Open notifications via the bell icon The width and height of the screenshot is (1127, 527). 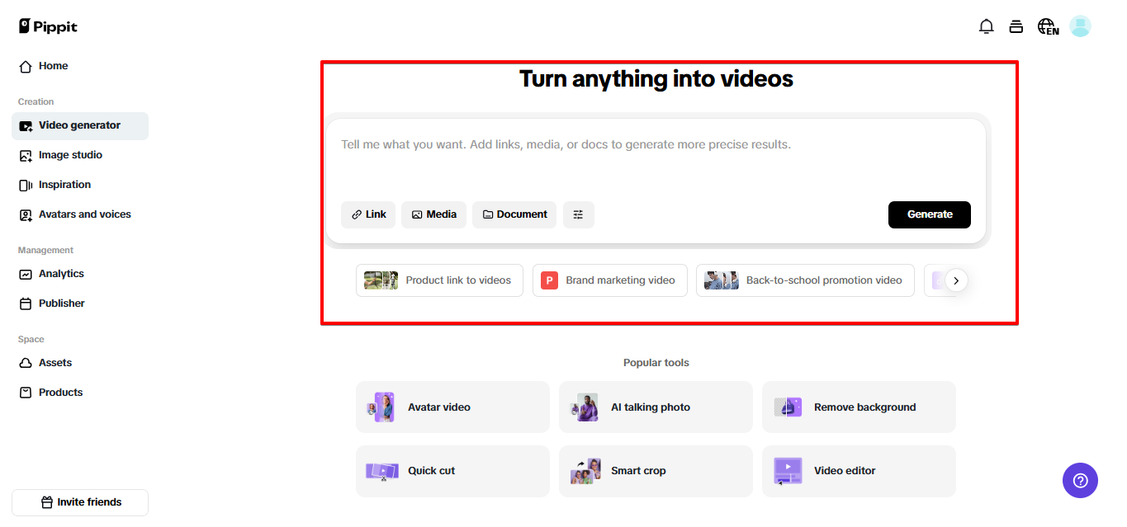[986, 26]
